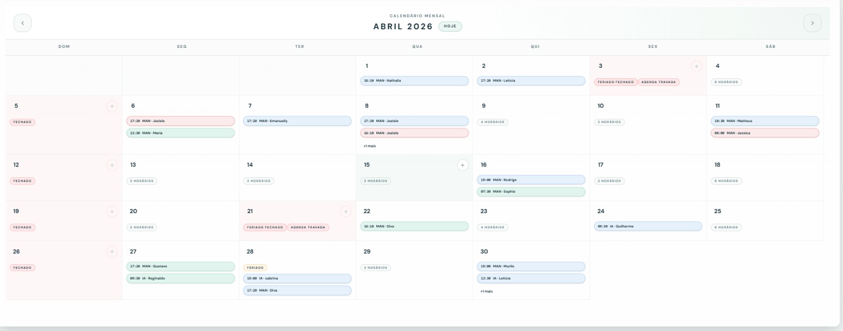Click plus icon on day 12

(112, 165)
